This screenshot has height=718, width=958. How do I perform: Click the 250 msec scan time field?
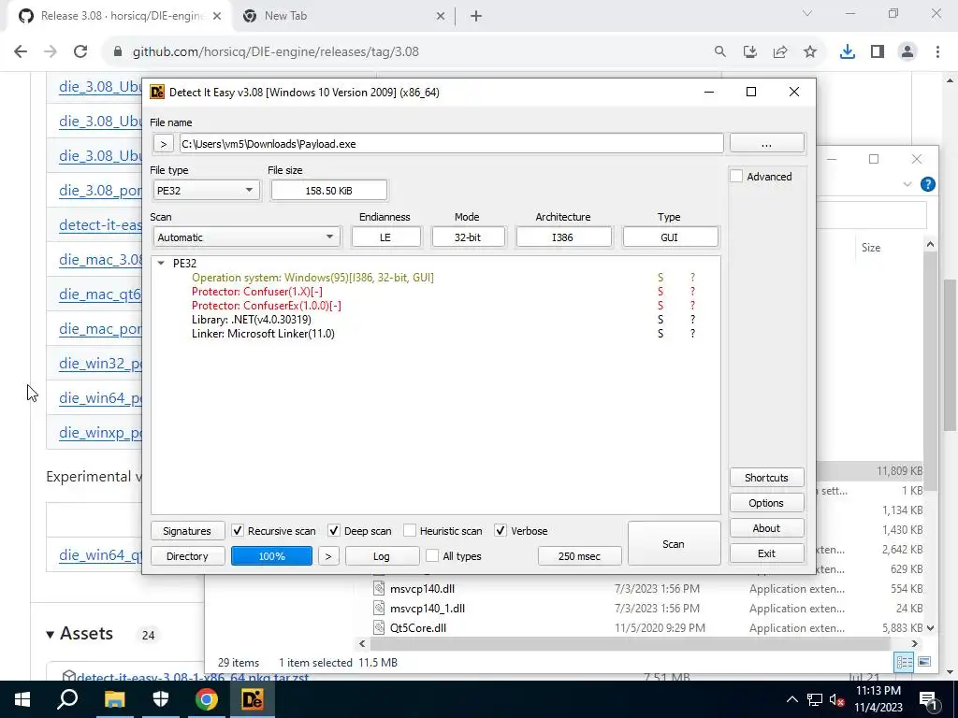[579, 556]
